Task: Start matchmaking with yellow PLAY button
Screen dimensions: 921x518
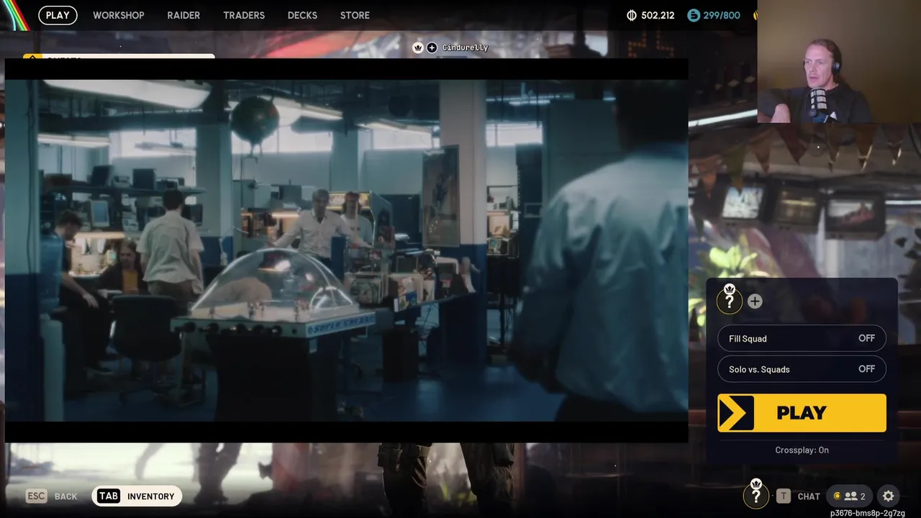Action: pos(802,413)
